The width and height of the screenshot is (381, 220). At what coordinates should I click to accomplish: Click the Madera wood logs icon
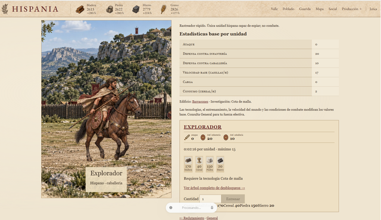point(80,10)
